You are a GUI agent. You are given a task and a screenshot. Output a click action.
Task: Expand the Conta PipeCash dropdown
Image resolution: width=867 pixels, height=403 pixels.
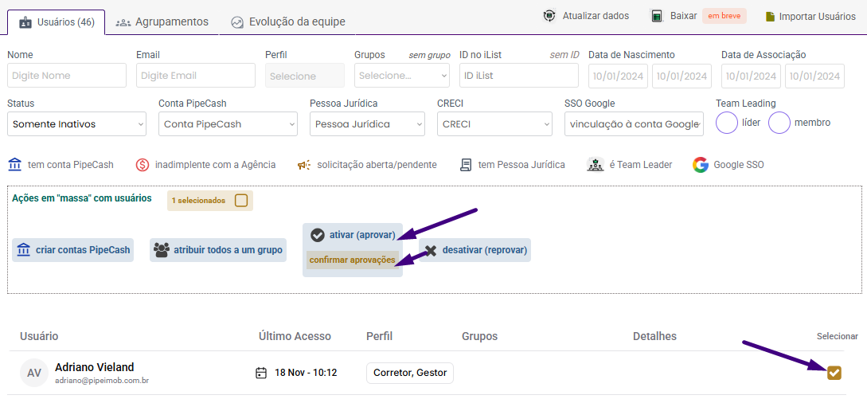coord(227,124)
